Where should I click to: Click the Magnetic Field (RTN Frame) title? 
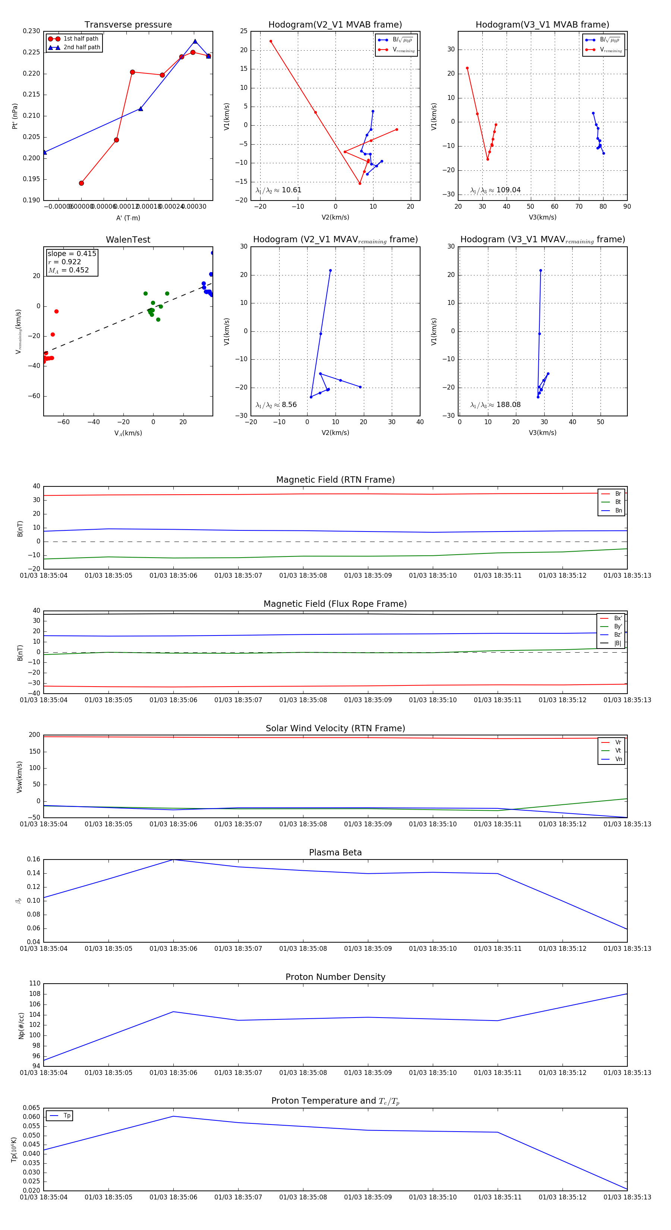[335, 479]
